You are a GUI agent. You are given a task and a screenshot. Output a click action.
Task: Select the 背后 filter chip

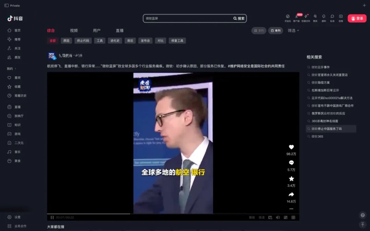point(130,40)
